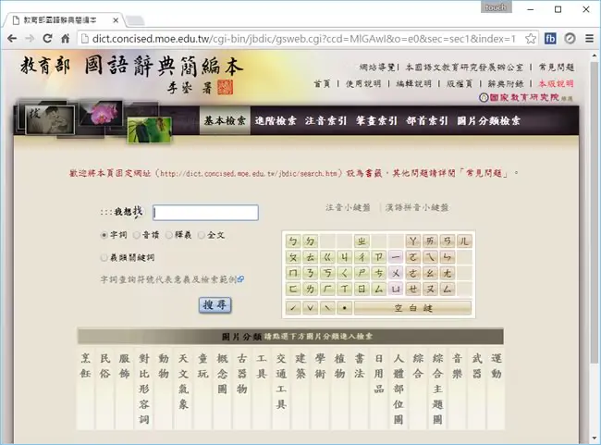Show the 注音小鍵盤 keyboard
The height and width of the screenshot is (445, 601).
[348, 207]
